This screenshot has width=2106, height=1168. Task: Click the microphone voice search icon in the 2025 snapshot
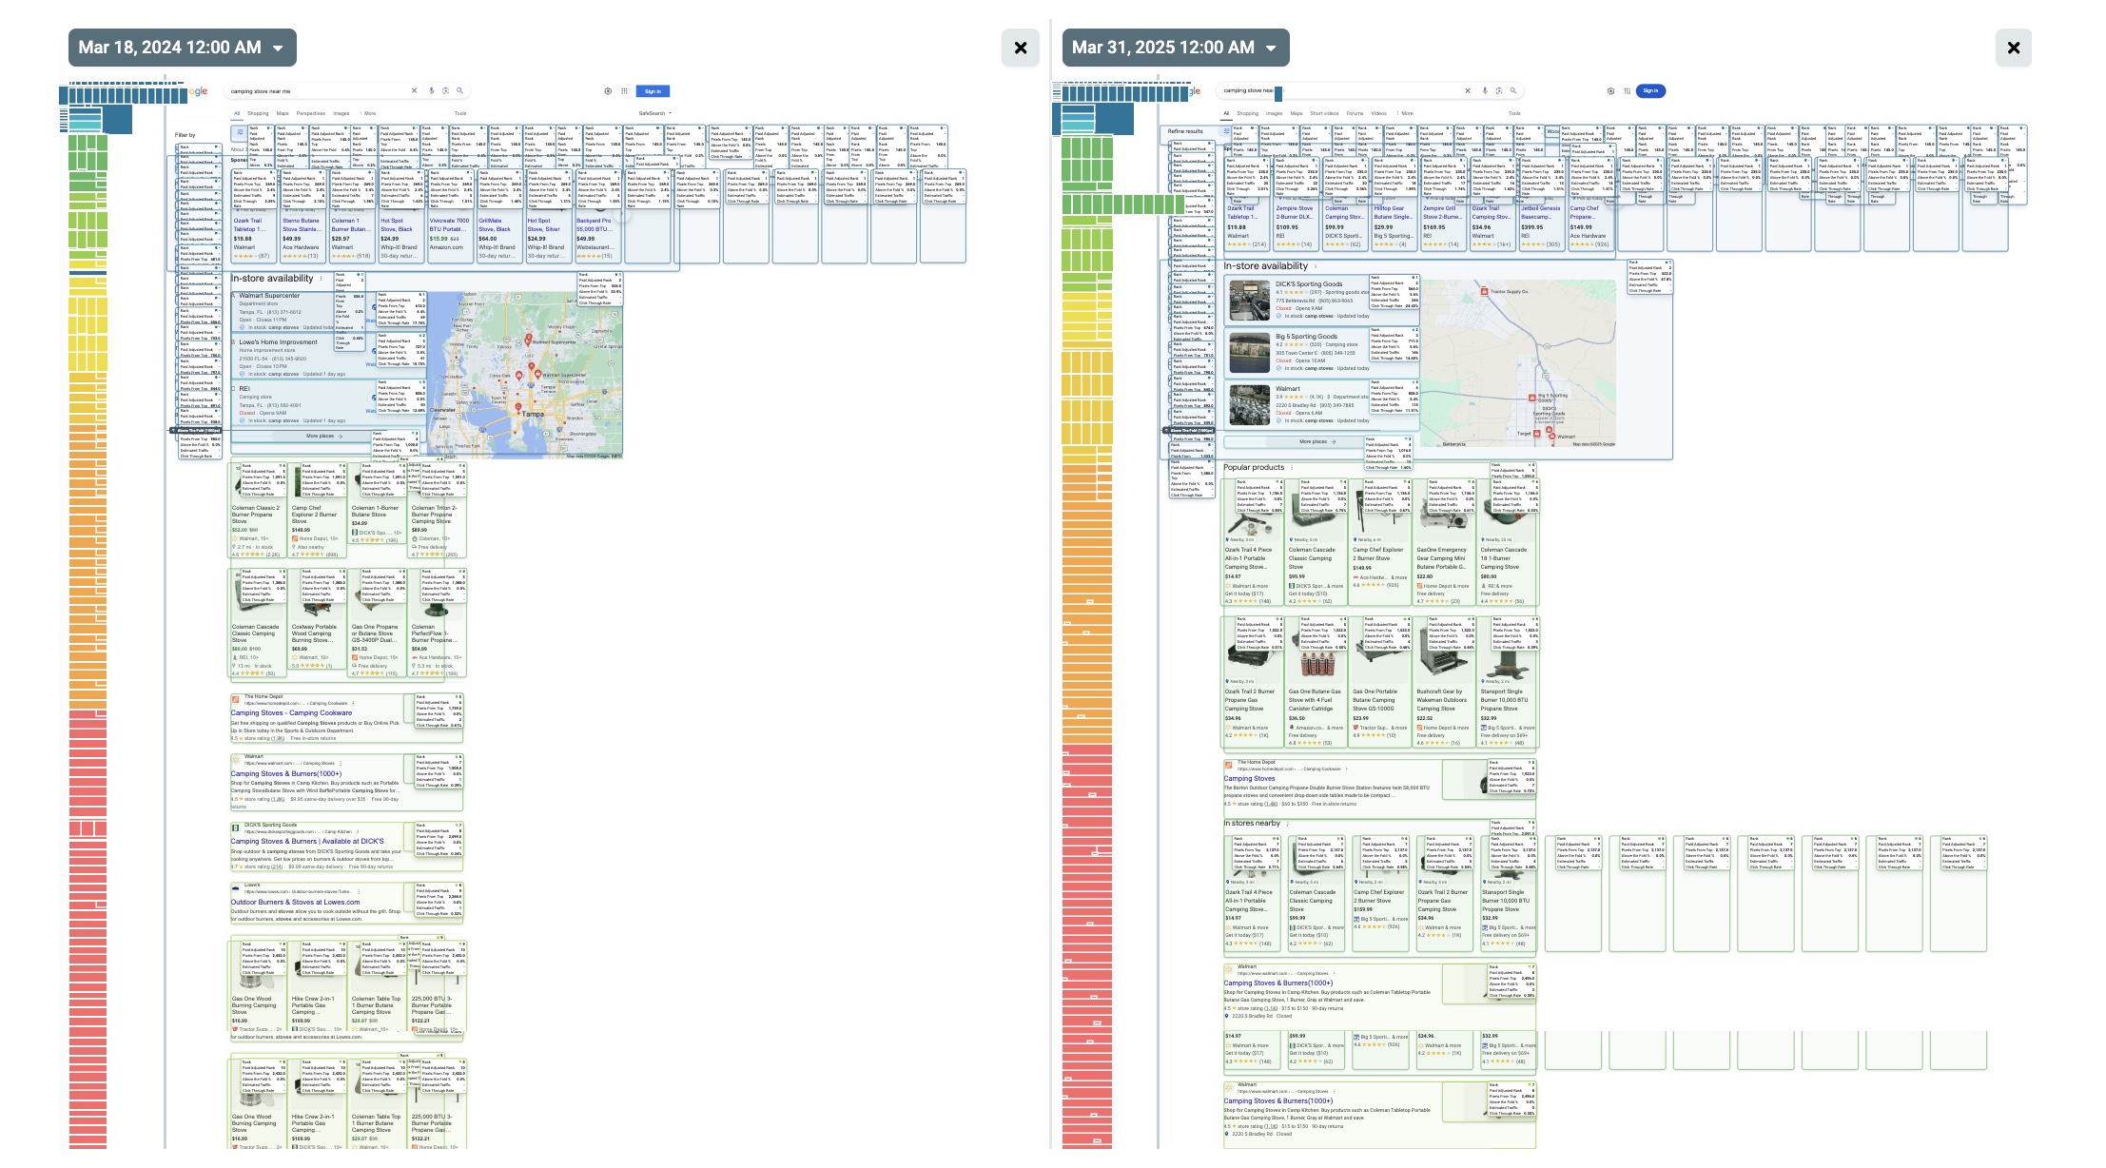(1485, 91)
